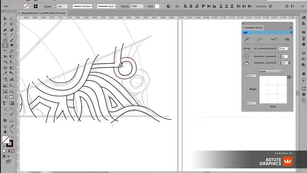Image resolution: width=307 pixels, height=173 pixels.
Task: Activate the stroke box in toolbox
Action: pyautogui.click(x=10, y=144)
